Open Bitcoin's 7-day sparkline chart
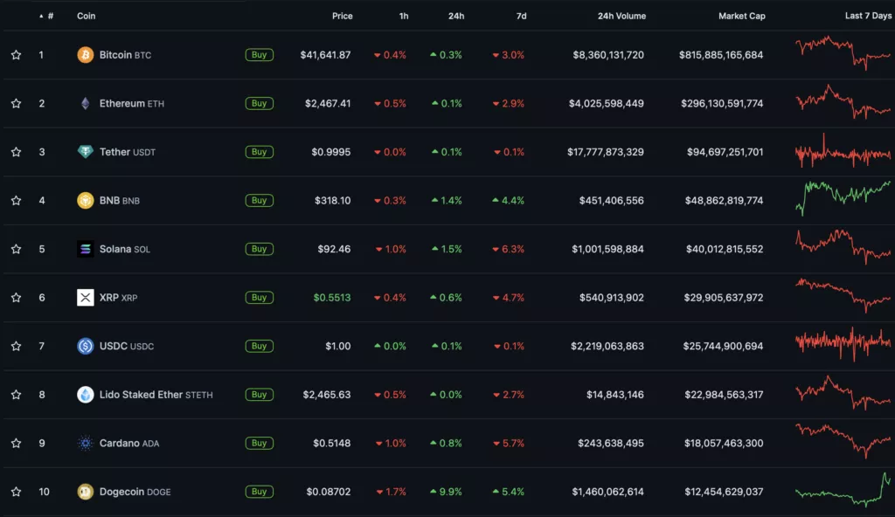 coord(843,53)
